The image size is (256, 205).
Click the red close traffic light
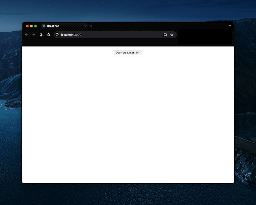tap(27, 26)
